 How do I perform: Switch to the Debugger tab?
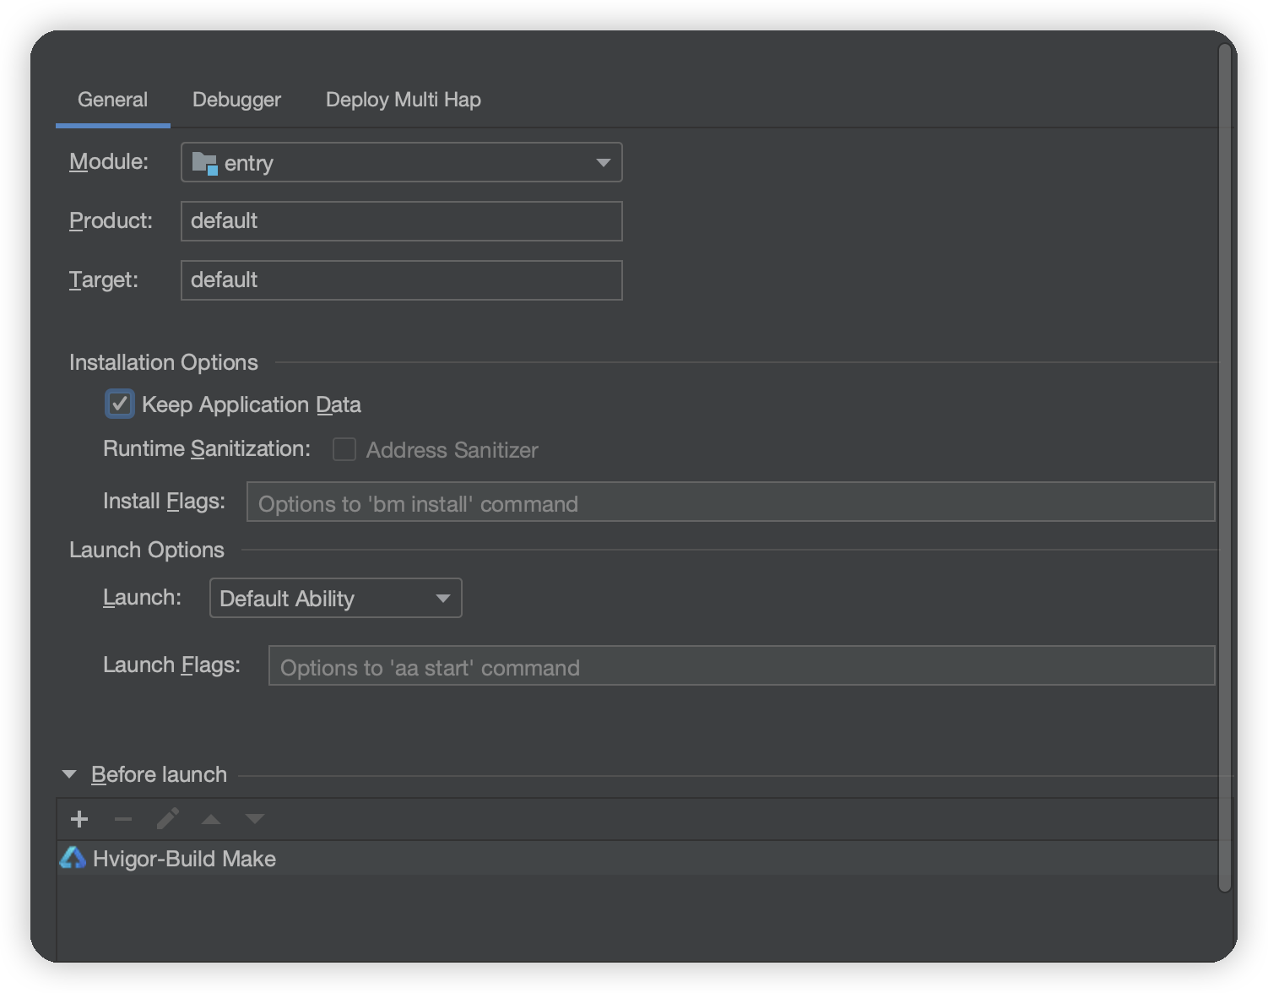click(x=236, y=100)
